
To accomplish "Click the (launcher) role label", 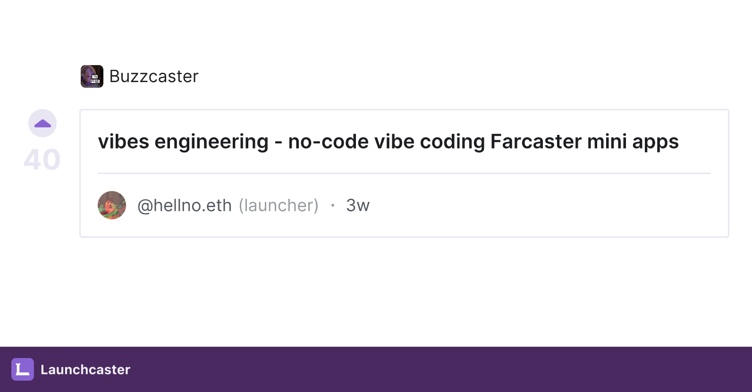I will pyautogui.click(x=279, y=206).
